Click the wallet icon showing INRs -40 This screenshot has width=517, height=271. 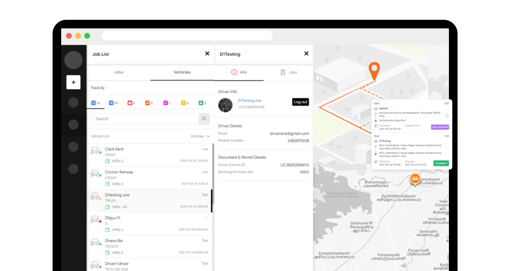click(x=107, y=207)
